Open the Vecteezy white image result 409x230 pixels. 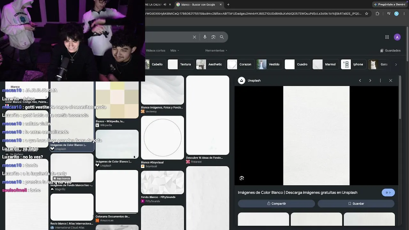pos(162,90)
